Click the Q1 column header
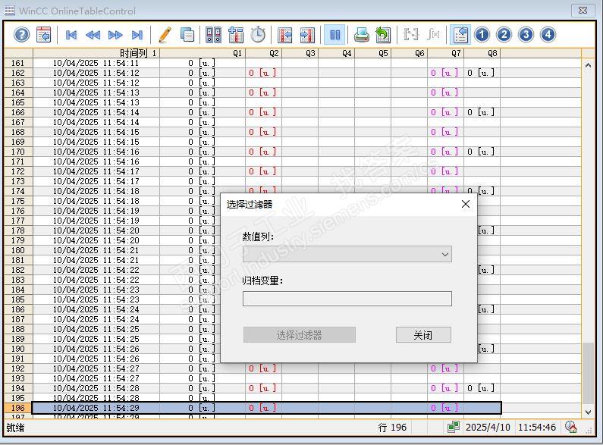 point(203,53)
